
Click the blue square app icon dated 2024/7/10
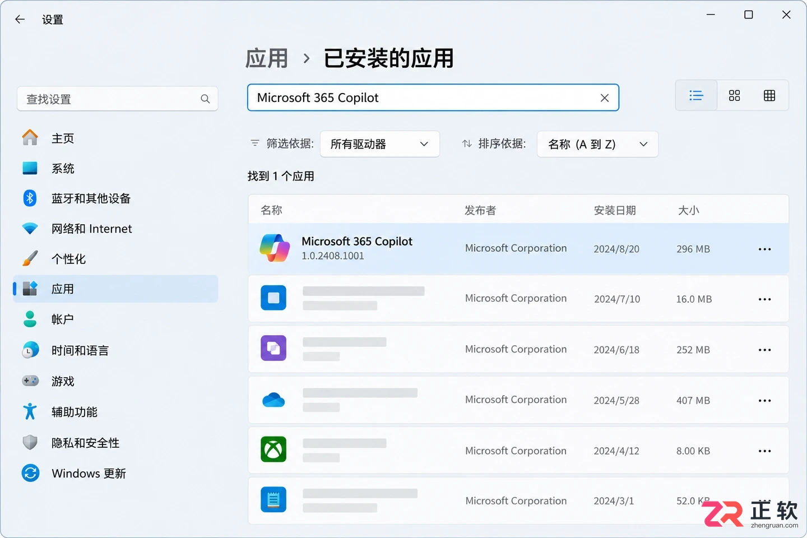(273, 298)
